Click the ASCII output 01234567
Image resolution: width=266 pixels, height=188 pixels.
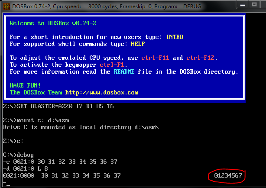228,175
